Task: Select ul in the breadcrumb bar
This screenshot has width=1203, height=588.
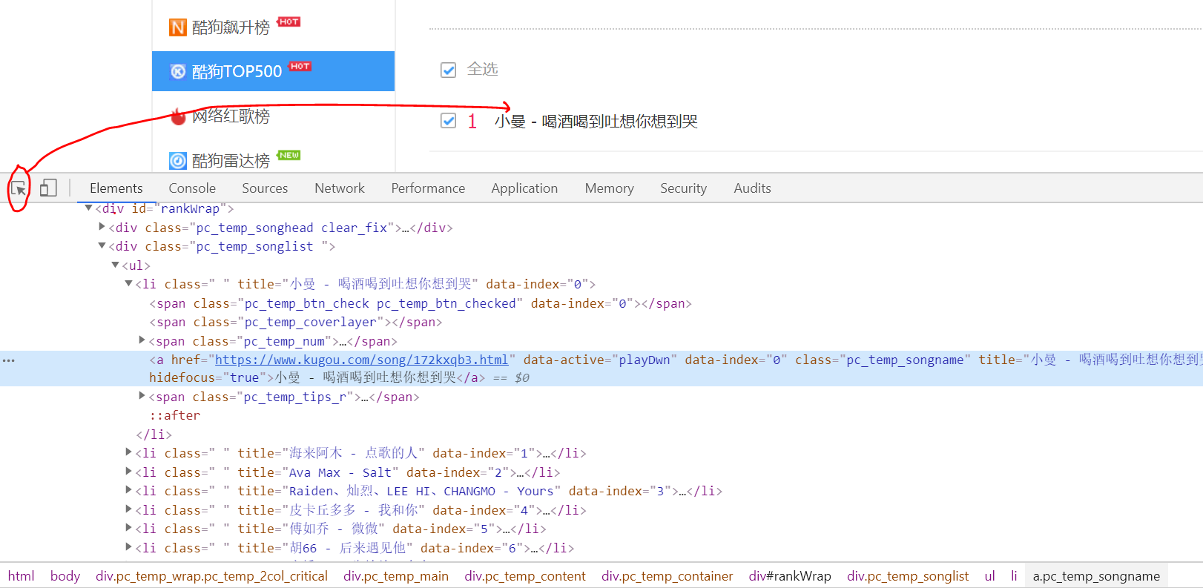Action: click(x=989, y=576)
